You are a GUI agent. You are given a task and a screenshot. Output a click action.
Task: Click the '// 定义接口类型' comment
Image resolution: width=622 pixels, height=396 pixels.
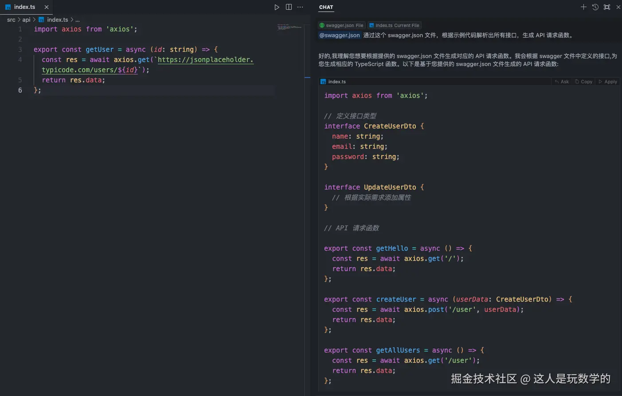coord(350,116)
